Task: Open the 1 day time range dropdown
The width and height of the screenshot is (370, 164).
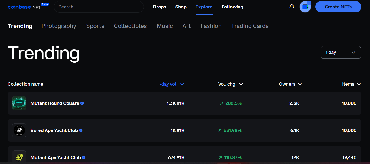Action: tap(341, 52)
